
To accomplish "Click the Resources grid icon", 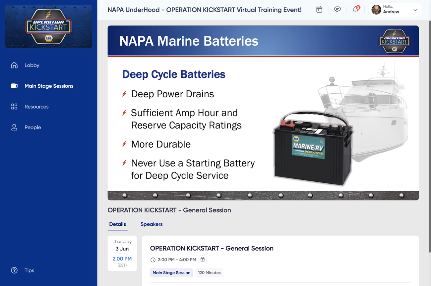I will coord(14,107).
